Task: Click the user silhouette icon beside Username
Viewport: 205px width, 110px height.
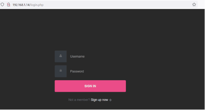Action: tap(61, 56)
